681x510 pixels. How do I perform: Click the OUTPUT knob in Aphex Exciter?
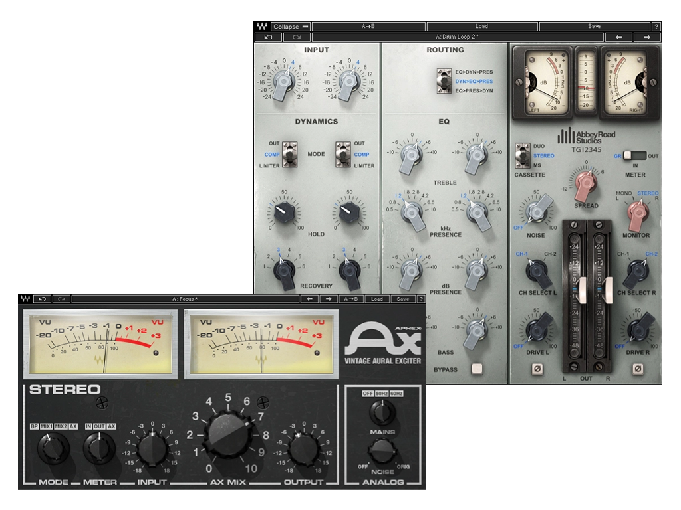(x=303, y=450)
